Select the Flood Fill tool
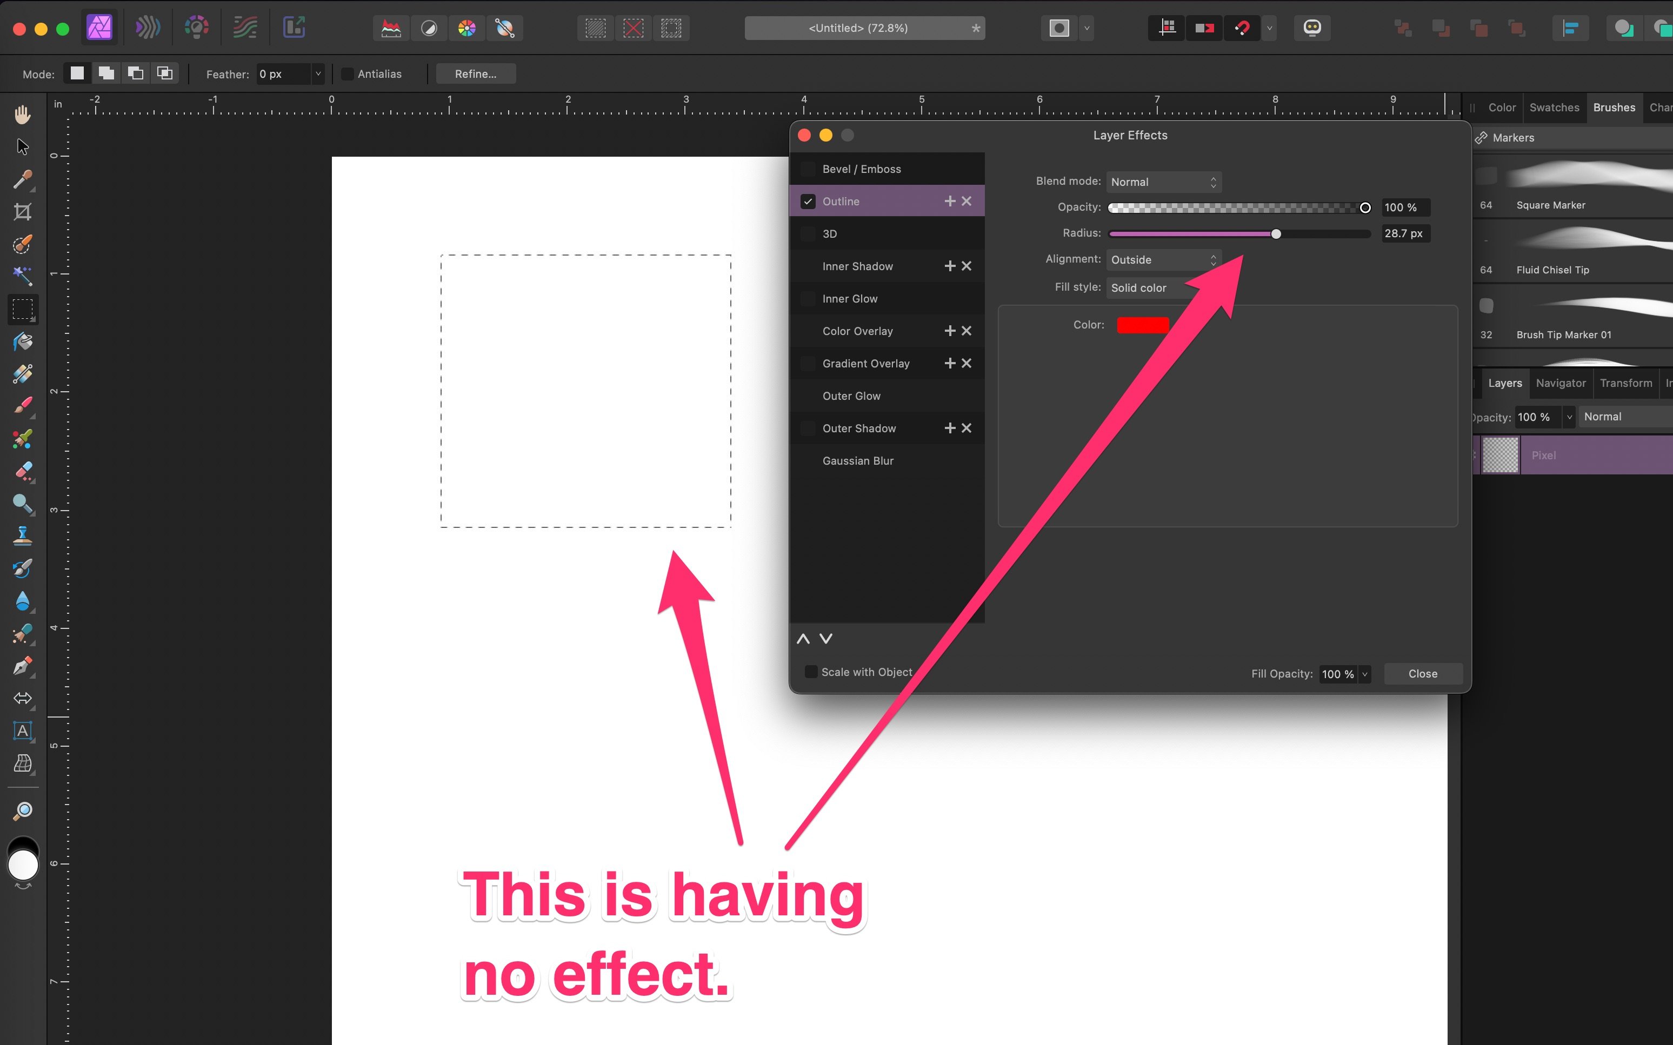 [x=23, y=341]
